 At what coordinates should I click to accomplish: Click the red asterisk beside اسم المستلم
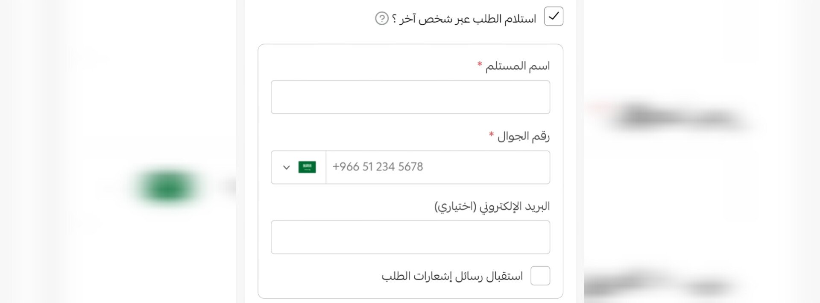pos(480,64)
